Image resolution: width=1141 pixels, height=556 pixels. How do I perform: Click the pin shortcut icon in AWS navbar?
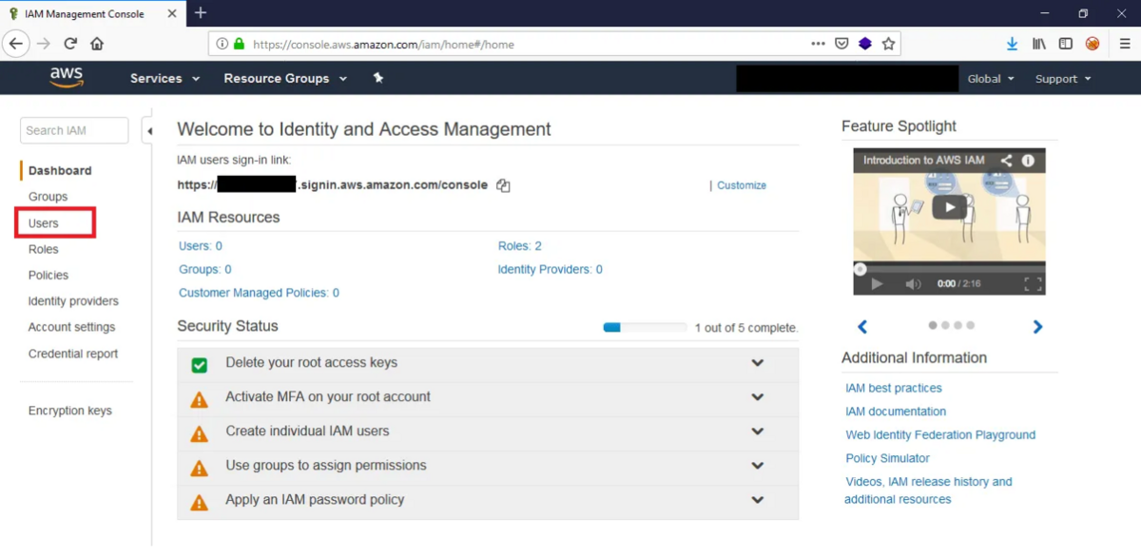coord(378,78)
